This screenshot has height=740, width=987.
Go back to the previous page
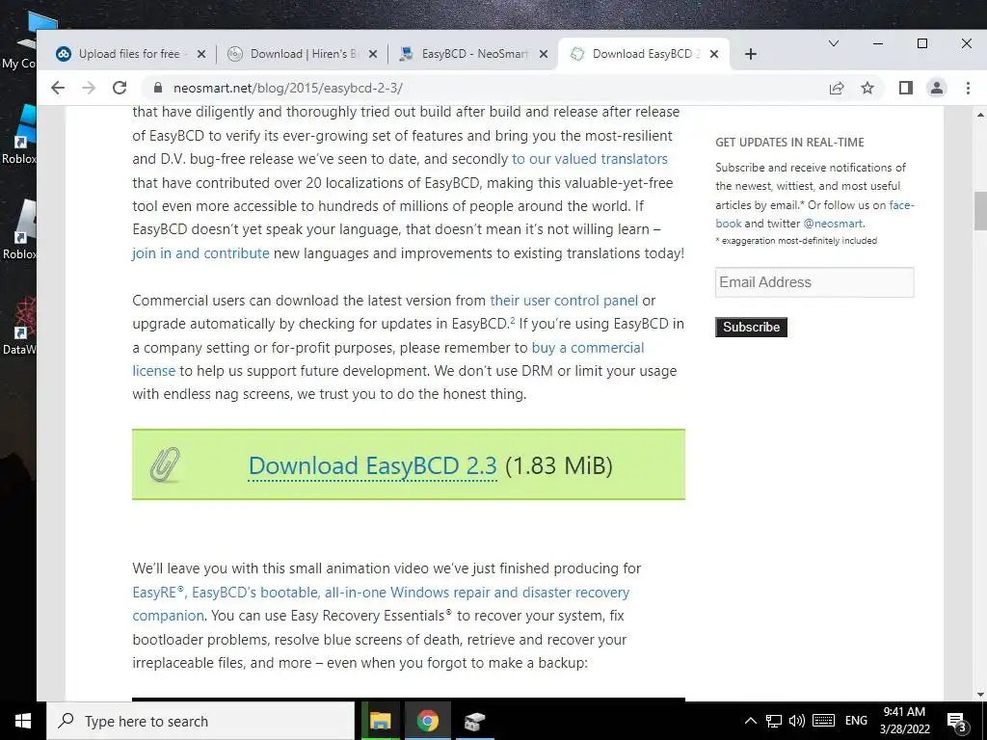[58, 88]
